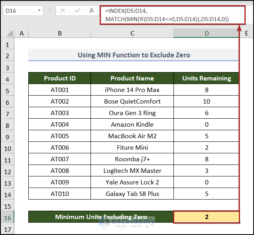Click the 'MacBook Air M2' cell
The image size is (254, 235).
coord(132,136)
